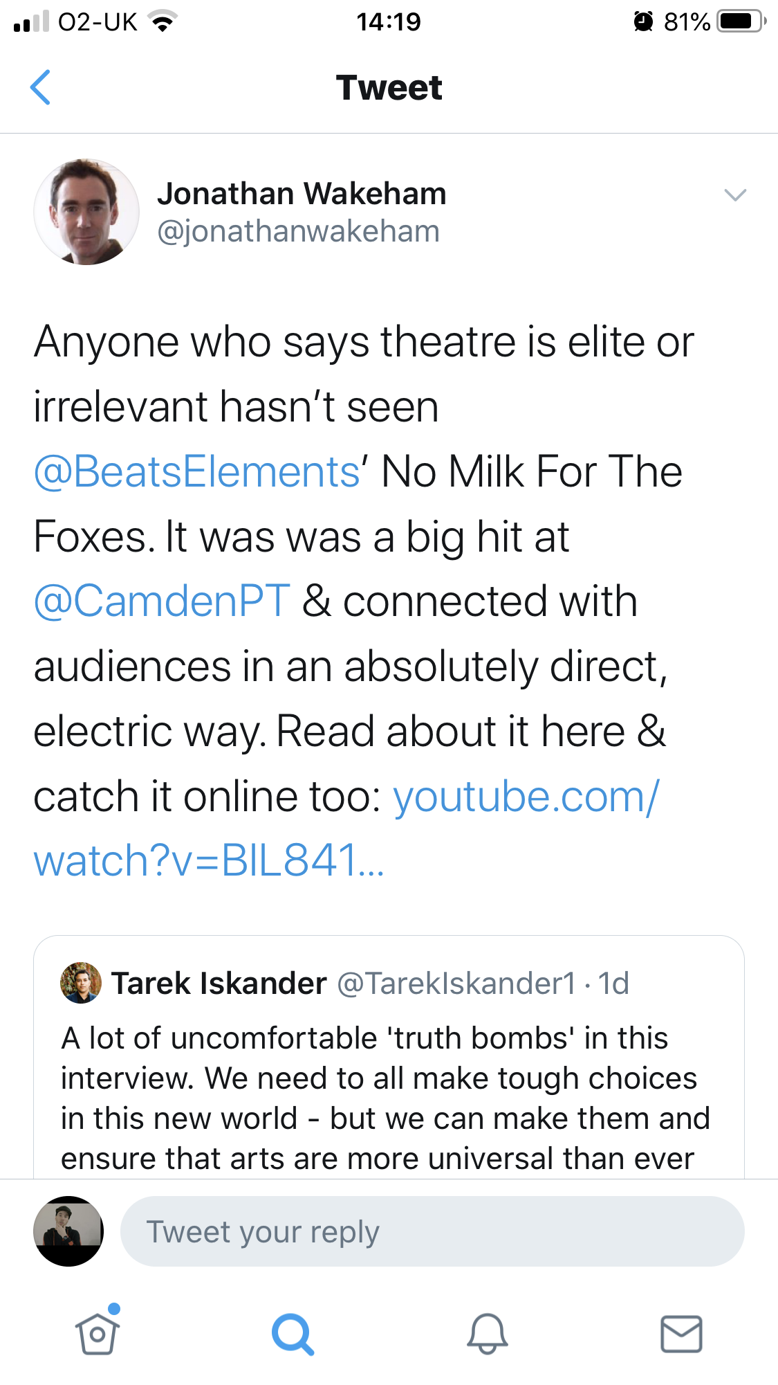The height and width of the screenshot is (1385, 778).
Task: Tap Jonathan Wakeham's profile picture
Action: (86, 212)
